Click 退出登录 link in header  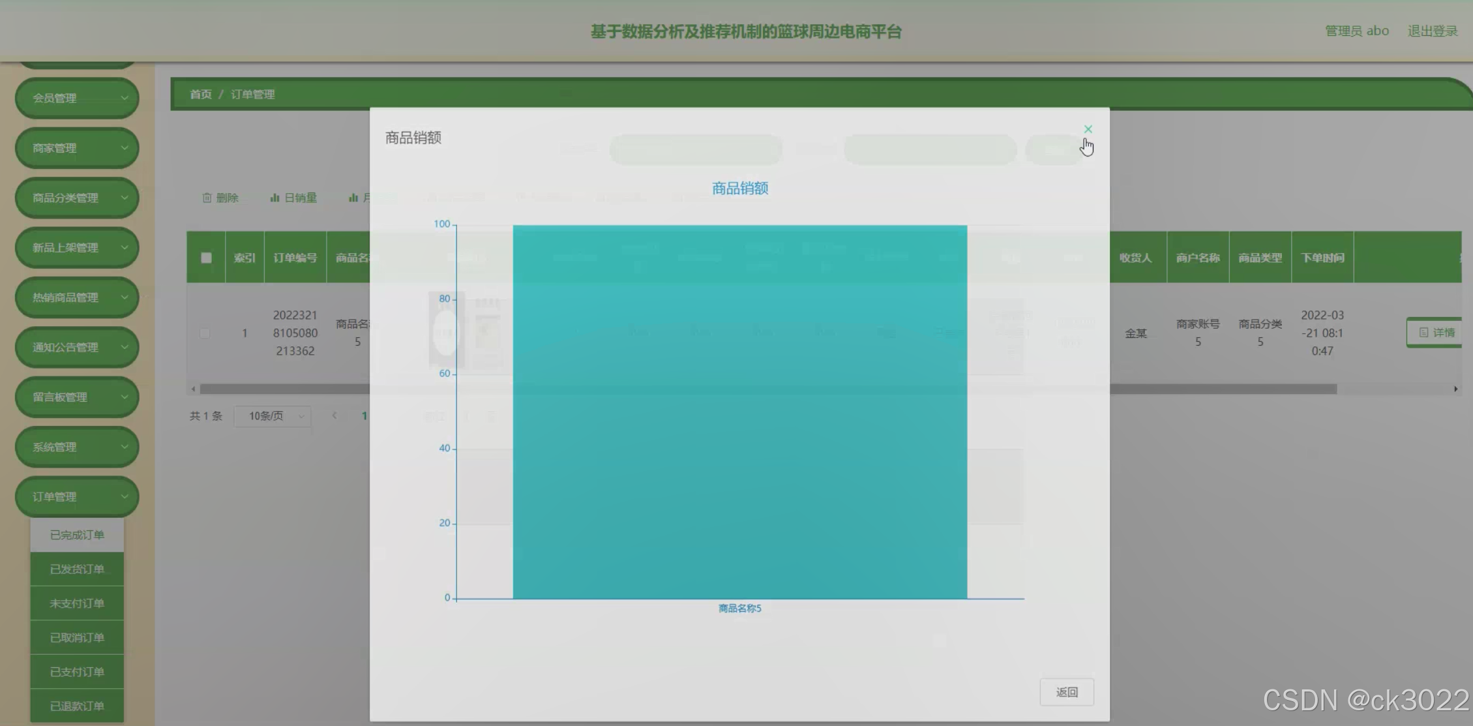click(x=1432, y=31)
